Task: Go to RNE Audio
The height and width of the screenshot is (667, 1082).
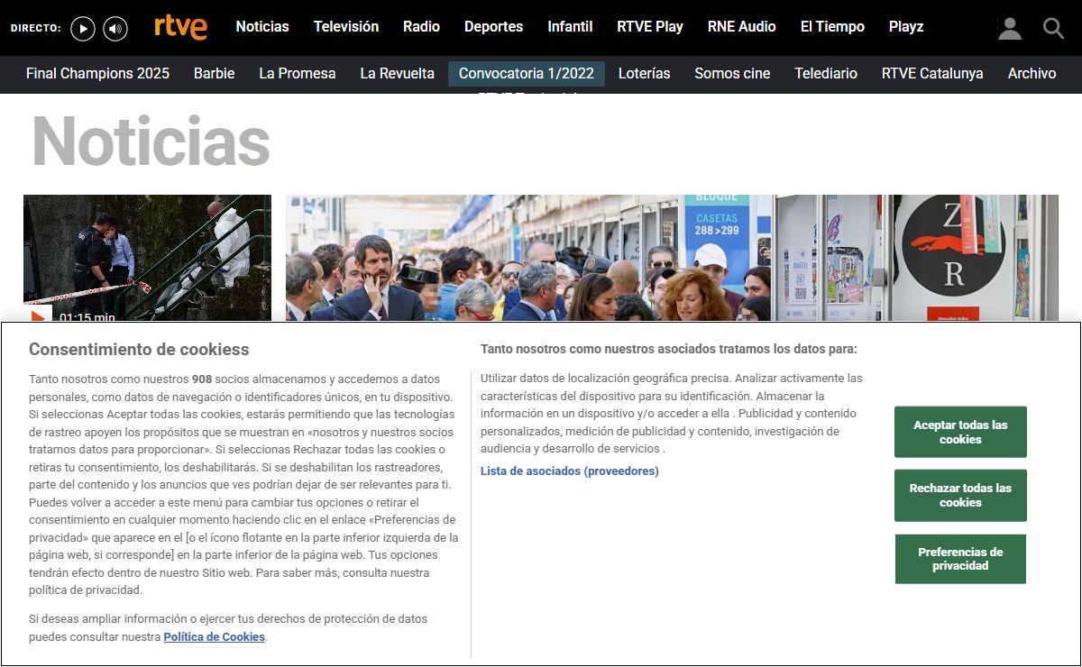Action: pyautogui.click(x=741, y=26)
